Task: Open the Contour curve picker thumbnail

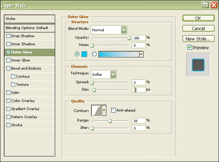Action: (97, 110)
